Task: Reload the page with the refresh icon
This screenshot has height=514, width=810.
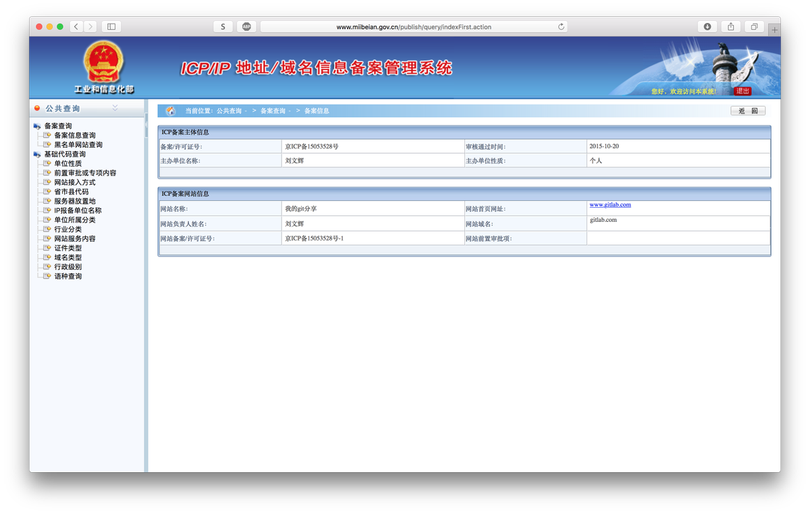Action: tap(561, 27)
